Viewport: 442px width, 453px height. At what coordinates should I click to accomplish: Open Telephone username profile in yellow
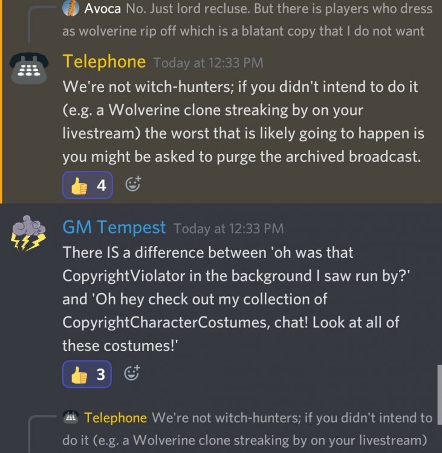pyautogui.click(x=104, y=62)
